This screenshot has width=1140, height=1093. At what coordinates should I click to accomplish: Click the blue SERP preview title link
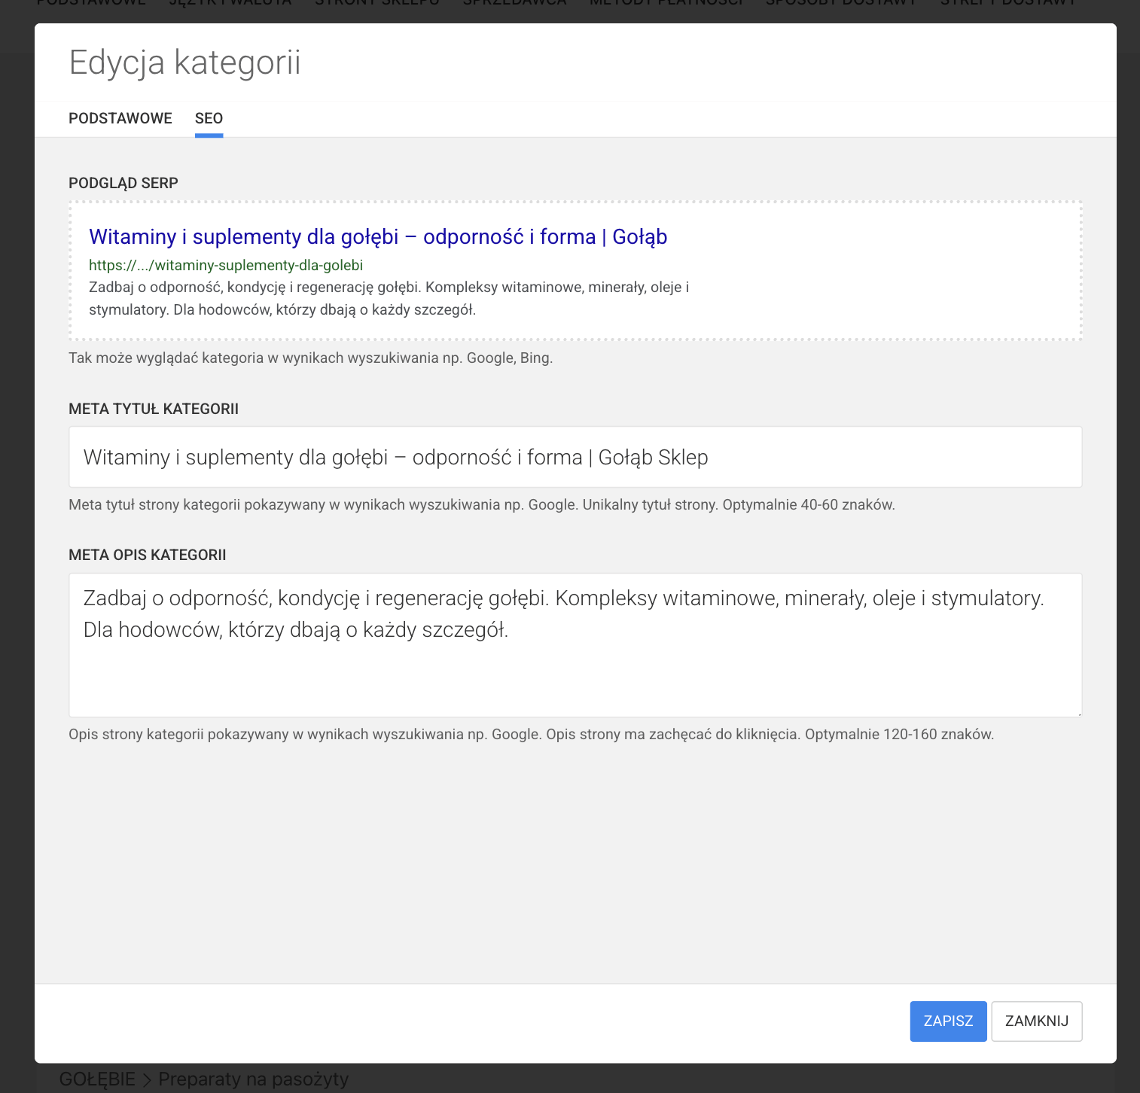(378, 236)
